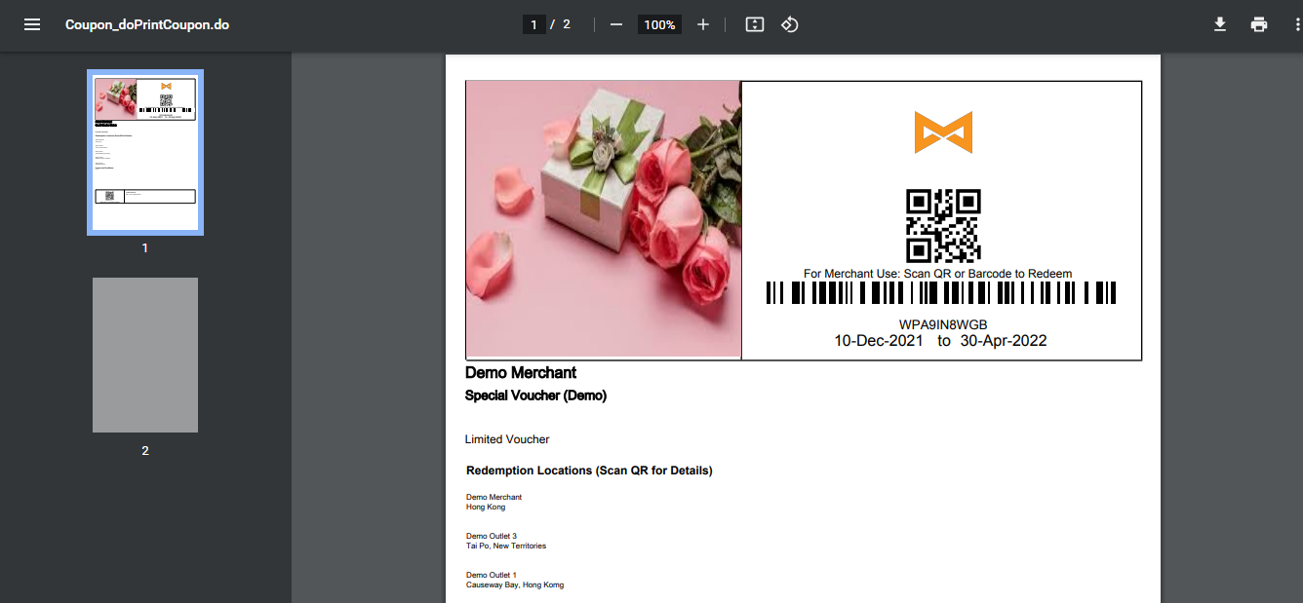Click the 'Demo Outlet 1' location name

tap(492, 575)
